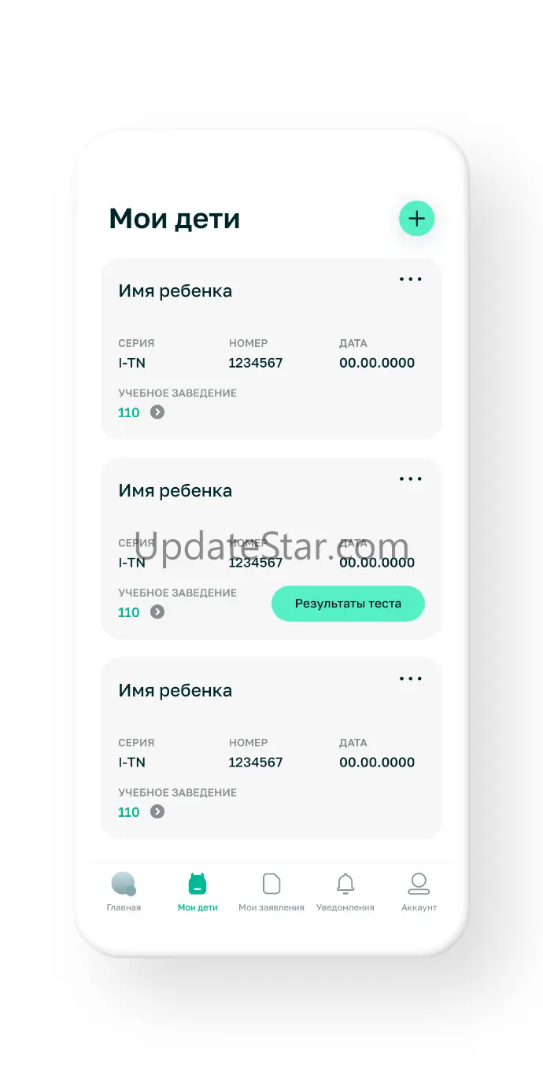This screenshot has width=543, height=1086.
Task: Open the Результаты теста button
Action: [348, 604]
